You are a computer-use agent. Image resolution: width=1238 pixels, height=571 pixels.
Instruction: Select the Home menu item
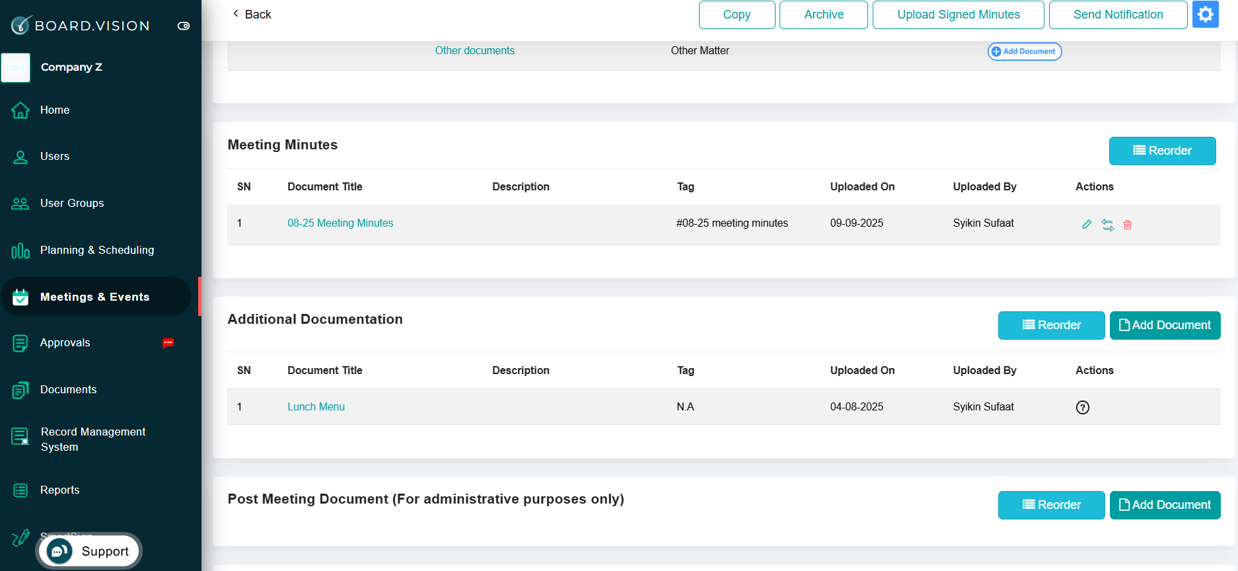(55, 110)
